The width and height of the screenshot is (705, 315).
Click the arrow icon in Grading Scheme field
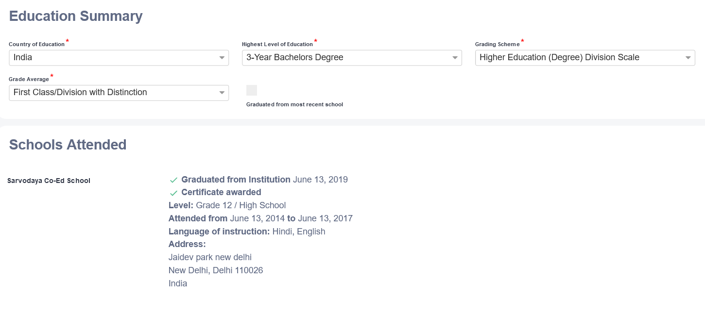688,58
